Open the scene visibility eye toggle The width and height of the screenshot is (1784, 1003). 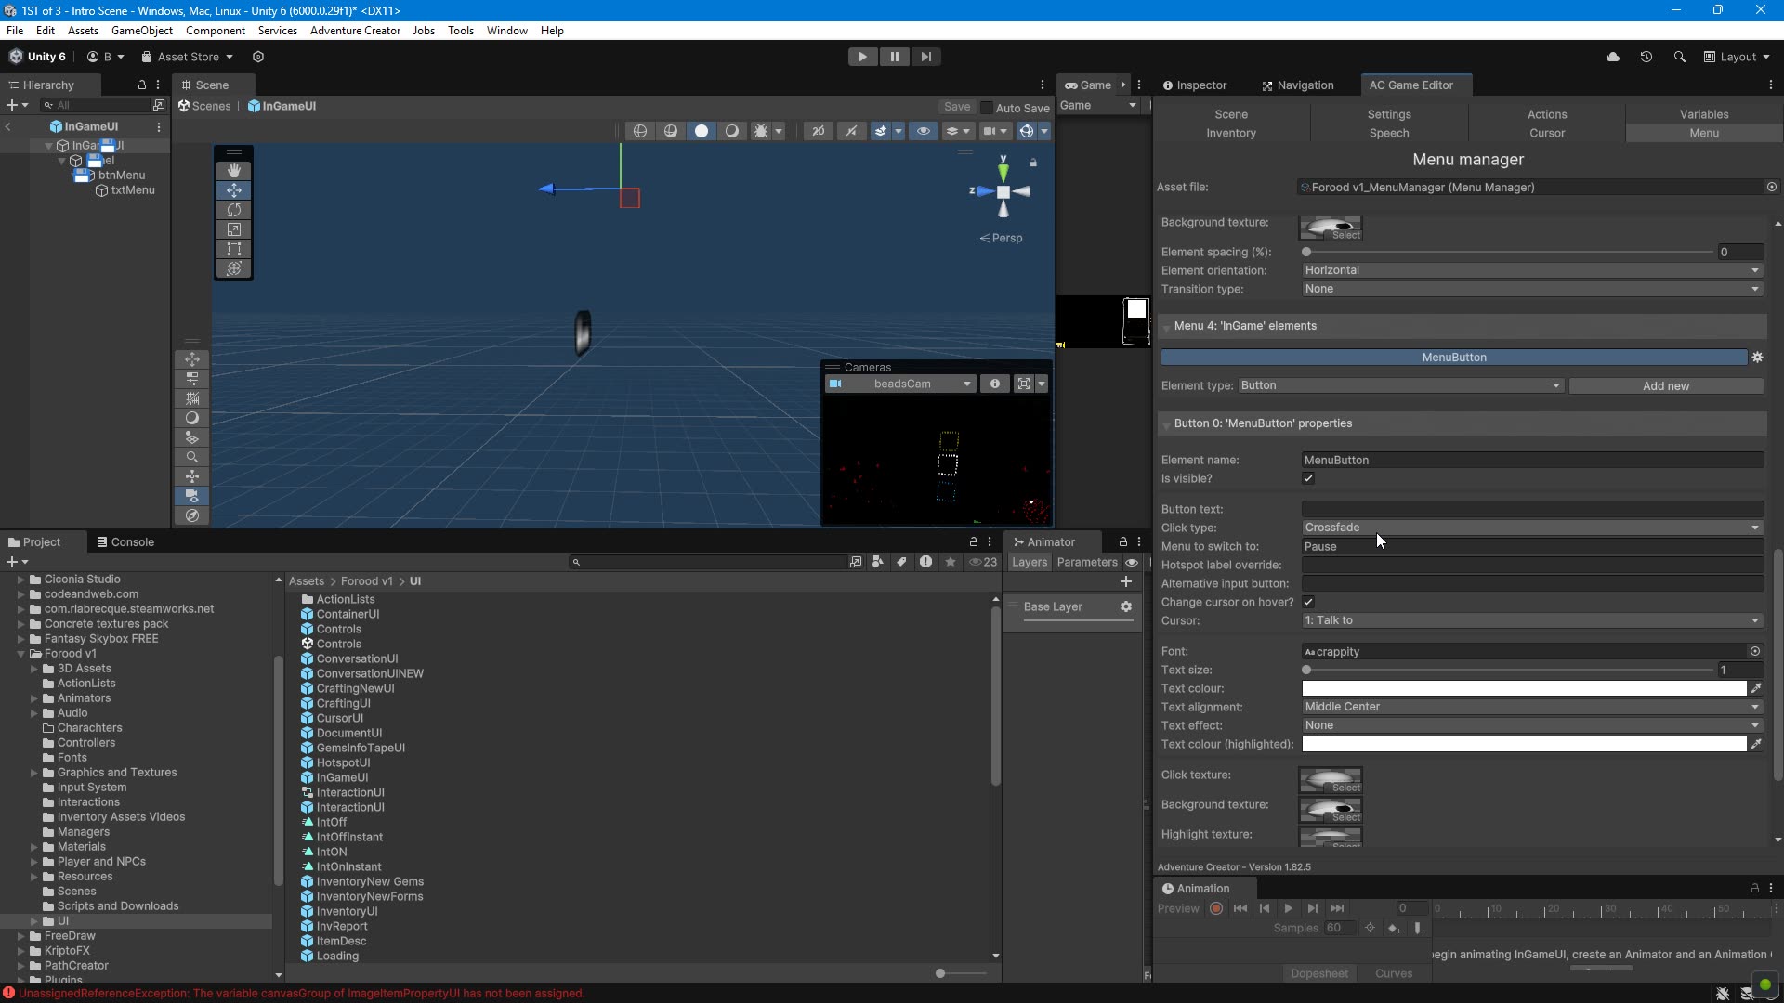924,131
